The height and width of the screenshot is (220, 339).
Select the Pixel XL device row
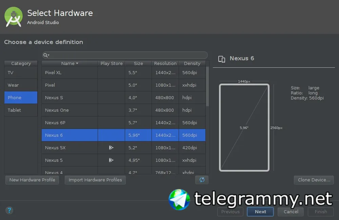click(x=123, y=72)
